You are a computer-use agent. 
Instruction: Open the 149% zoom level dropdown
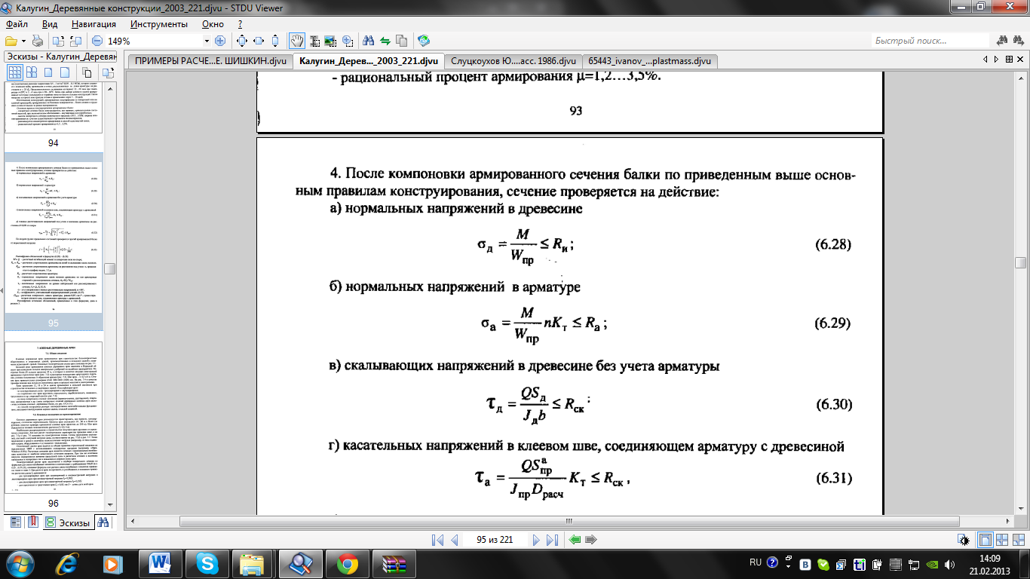coord(207,41)
